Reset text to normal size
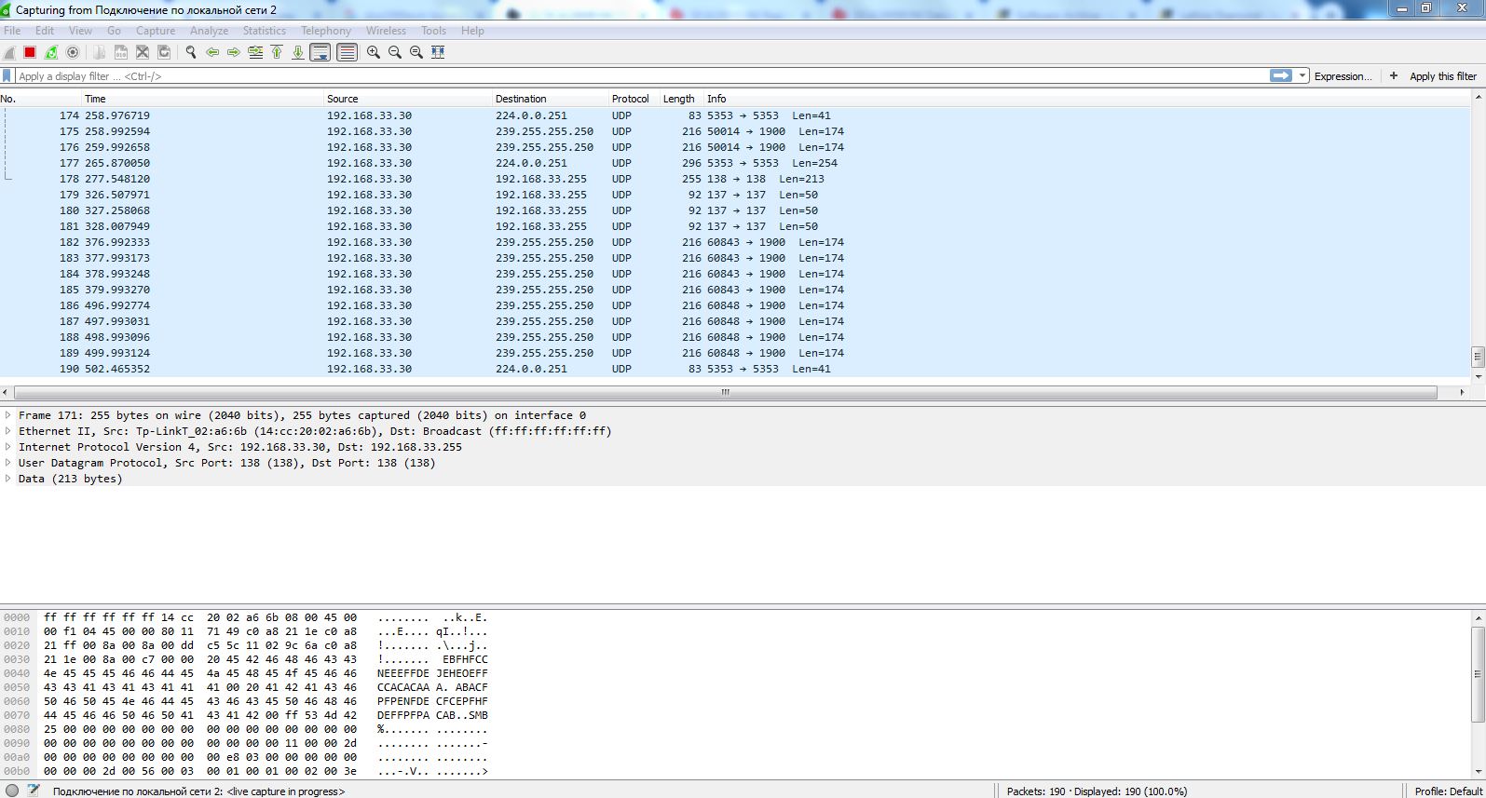This screenshot has height=798, width=1486. pos(416,52)
